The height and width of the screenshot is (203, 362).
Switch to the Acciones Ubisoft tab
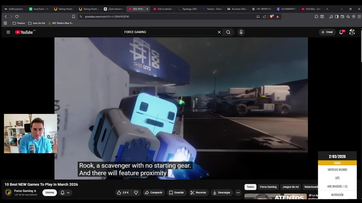click(x=238, y=9)
